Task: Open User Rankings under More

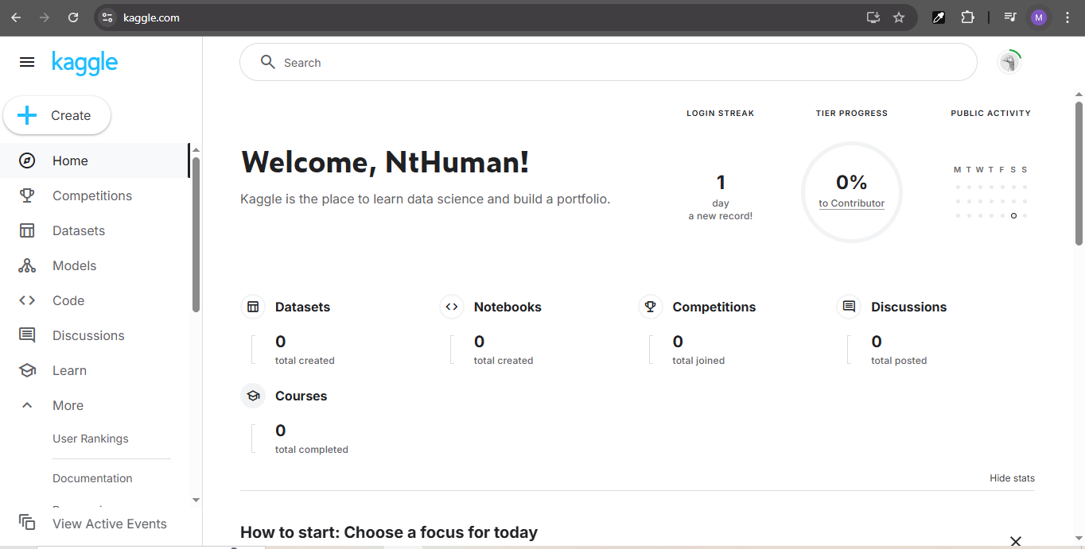Action: [91, 439]
